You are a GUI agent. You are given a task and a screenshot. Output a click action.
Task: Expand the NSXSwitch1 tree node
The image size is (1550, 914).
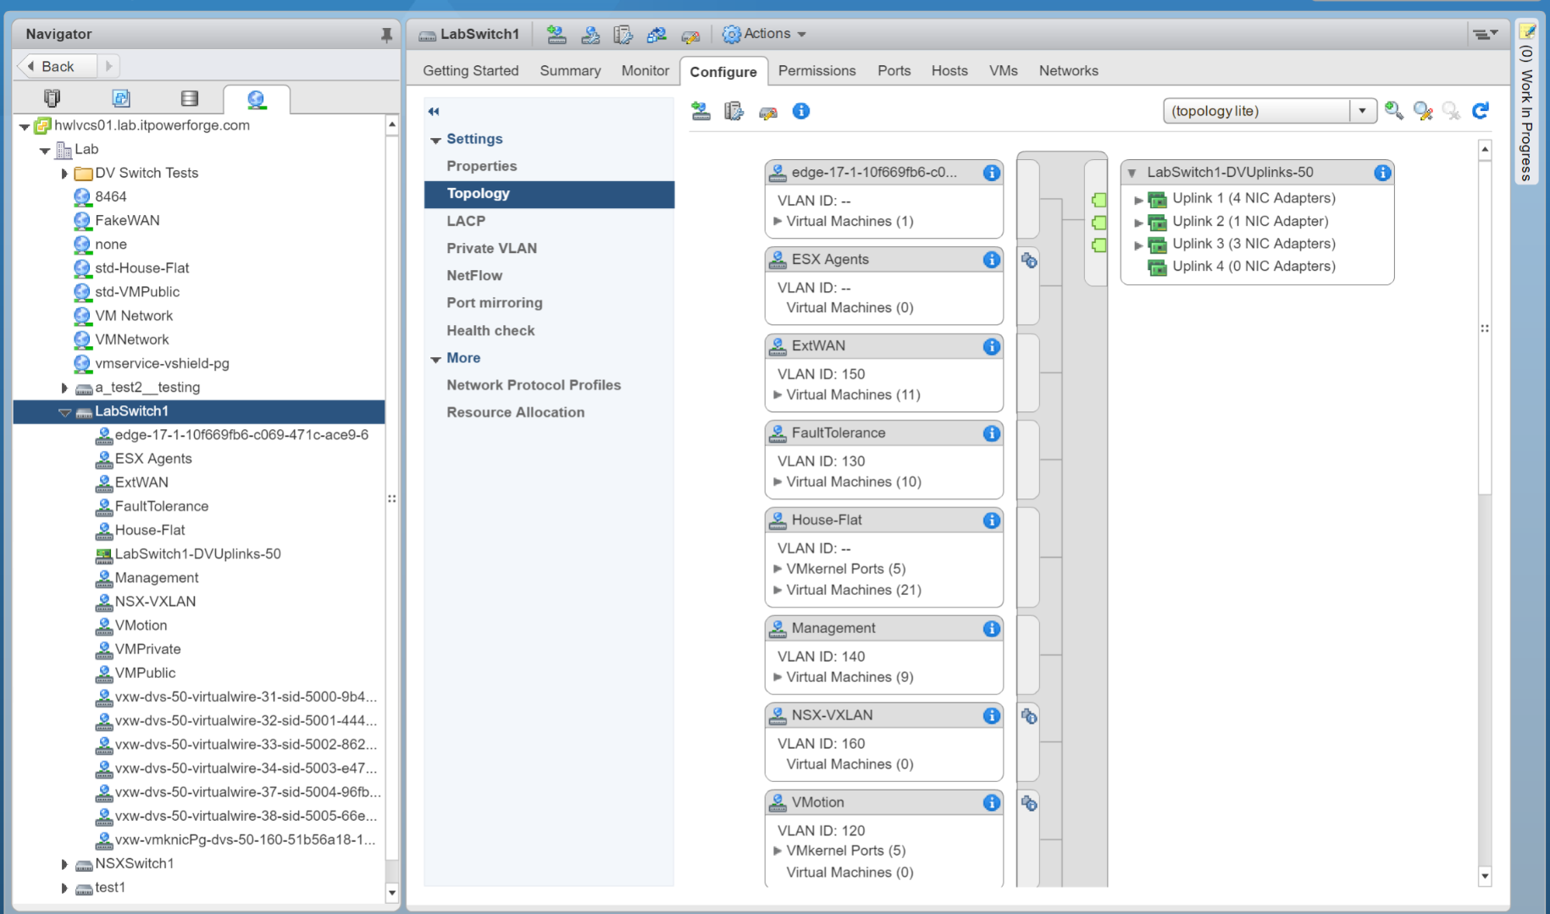[65, 864]
